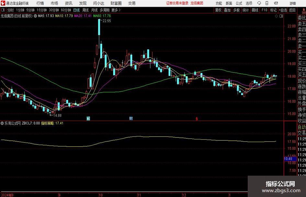Click the 2024年8 date axis label
The height and width of the screenshot is (197, 306).
coord(7,195)
